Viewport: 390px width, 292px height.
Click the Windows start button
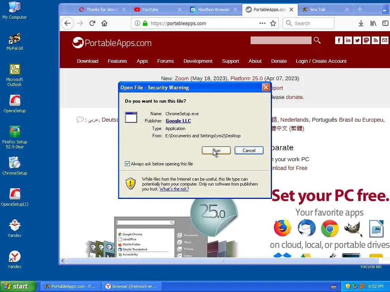point(18,286)
